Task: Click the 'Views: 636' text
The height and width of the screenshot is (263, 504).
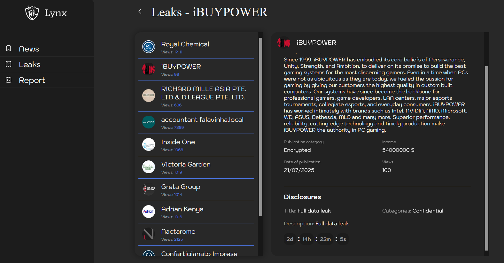Action: point(171,105)
